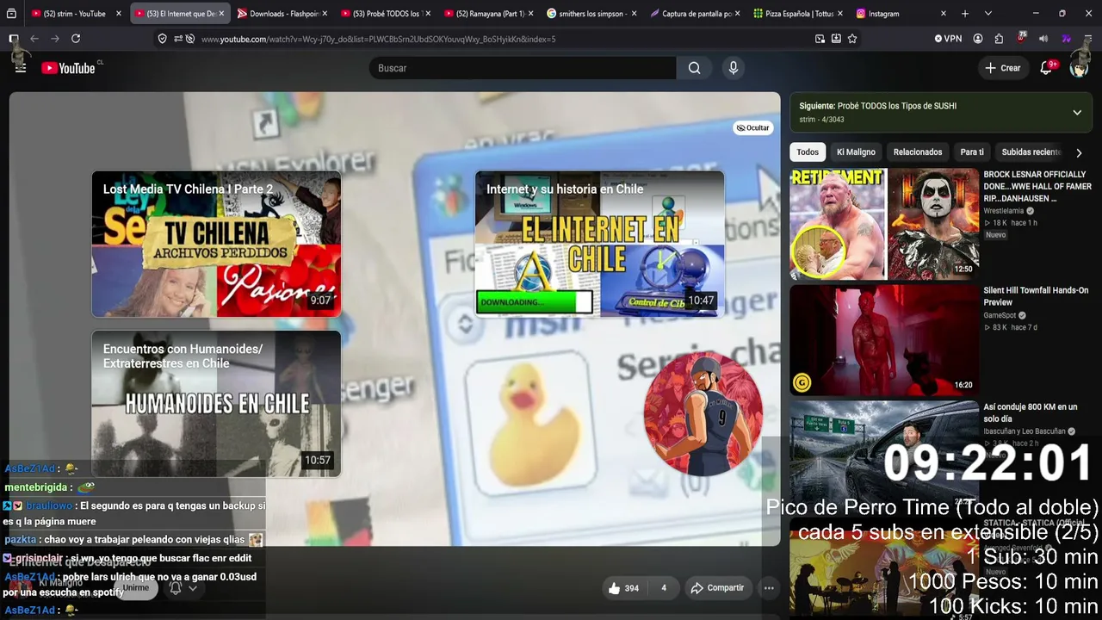
Task: Click the YouTube search input field
Action: 523,68
